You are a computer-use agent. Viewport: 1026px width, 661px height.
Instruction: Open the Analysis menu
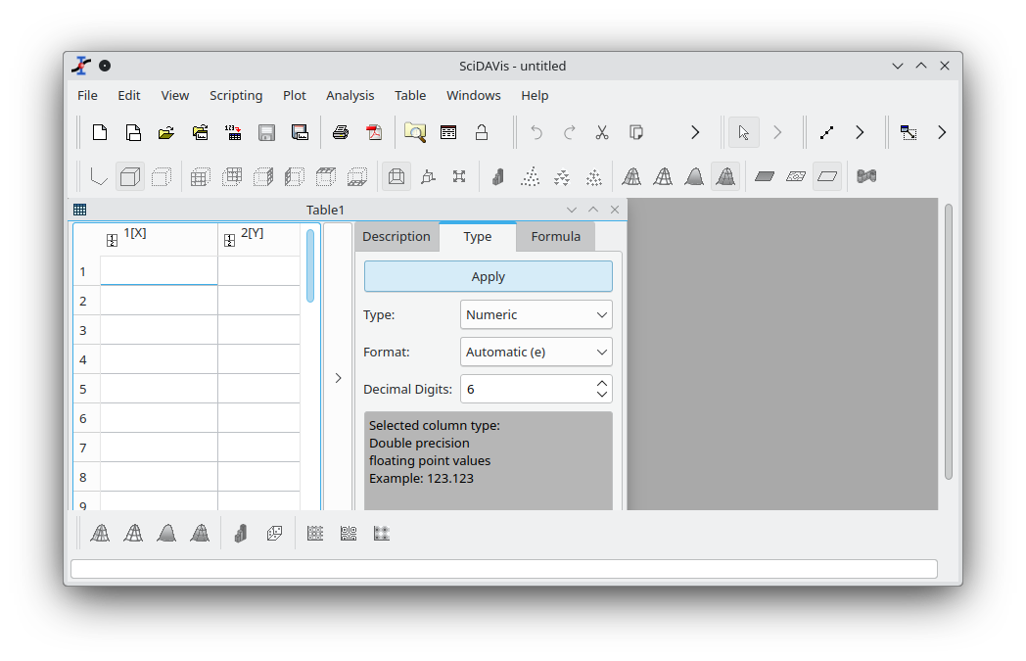point(350,96)
